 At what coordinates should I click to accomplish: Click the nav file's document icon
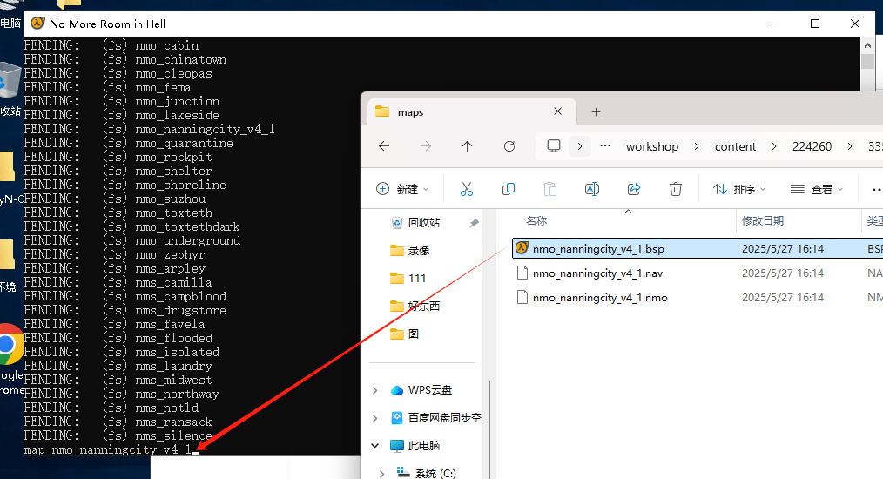(x=522, y=273)
